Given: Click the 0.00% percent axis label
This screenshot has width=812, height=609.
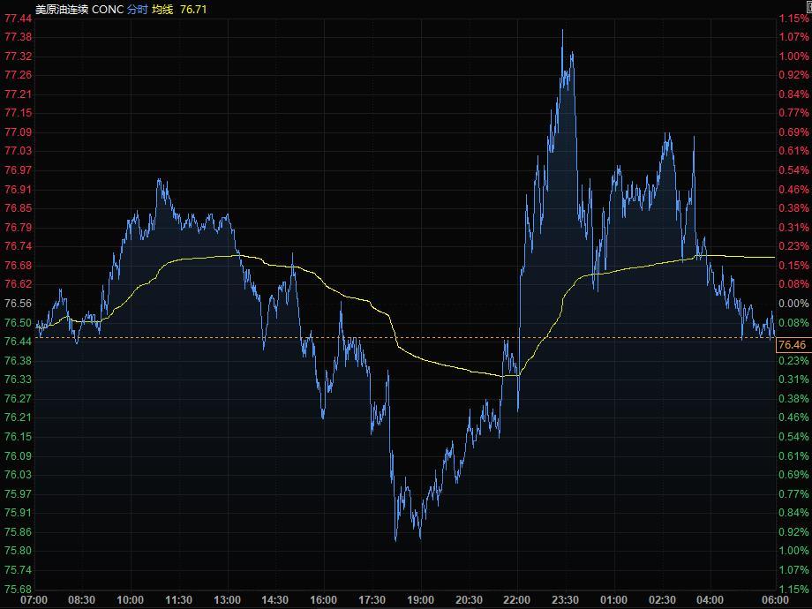Looking at the screenshot, I should click(x=793, y=304).
